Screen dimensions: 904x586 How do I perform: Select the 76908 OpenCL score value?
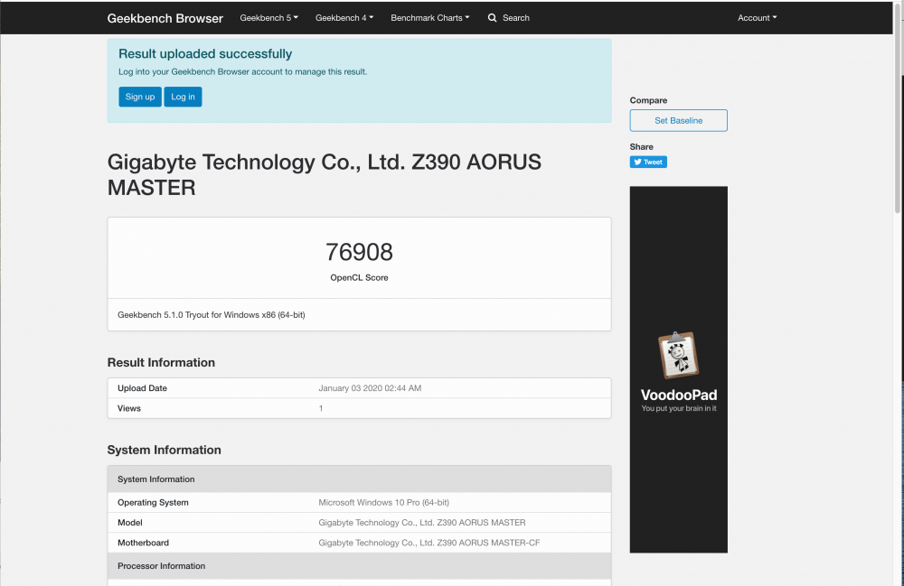359,252
